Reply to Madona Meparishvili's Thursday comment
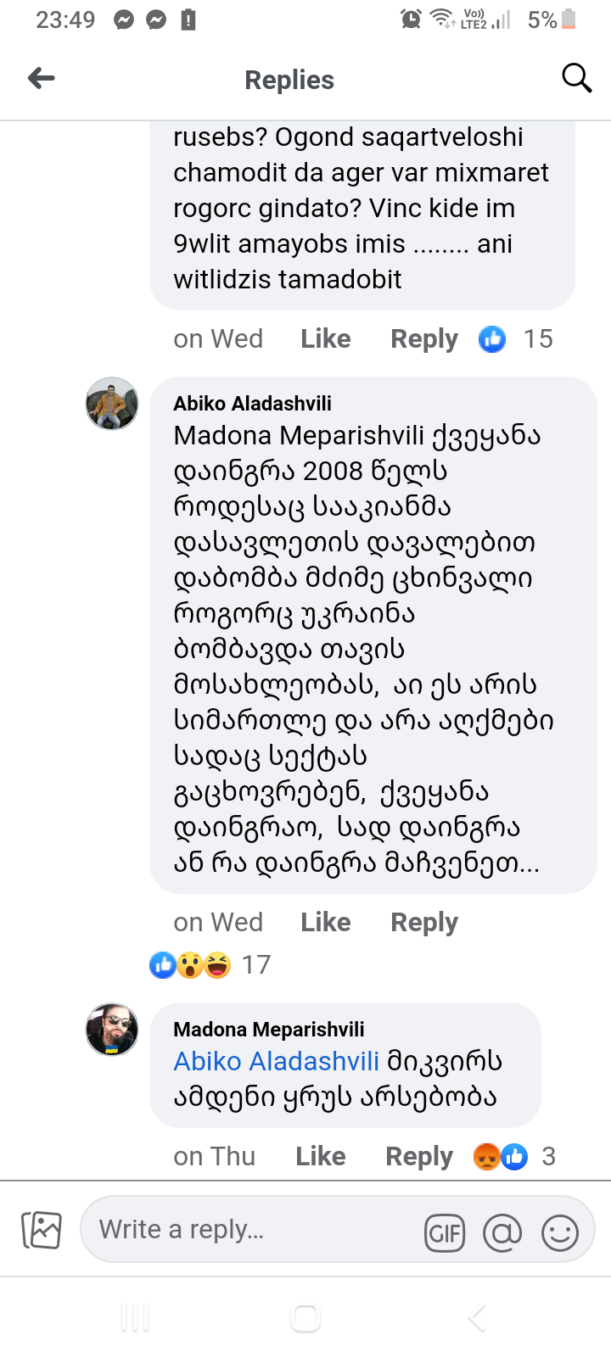Image resolution: width=611 pixels, height=1357 pixels. click(418, 1156)
